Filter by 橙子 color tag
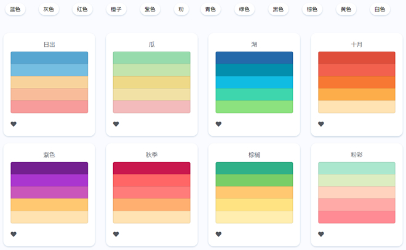 click(x=116, y=10)
